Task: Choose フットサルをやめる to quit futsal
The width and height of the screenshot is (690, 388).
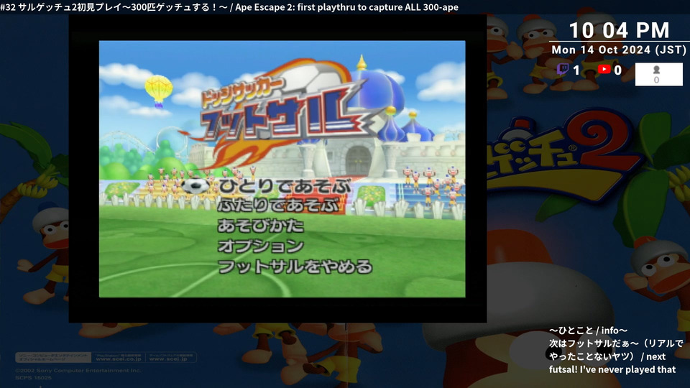Action: pyautogui.click(x=295, y=267)
